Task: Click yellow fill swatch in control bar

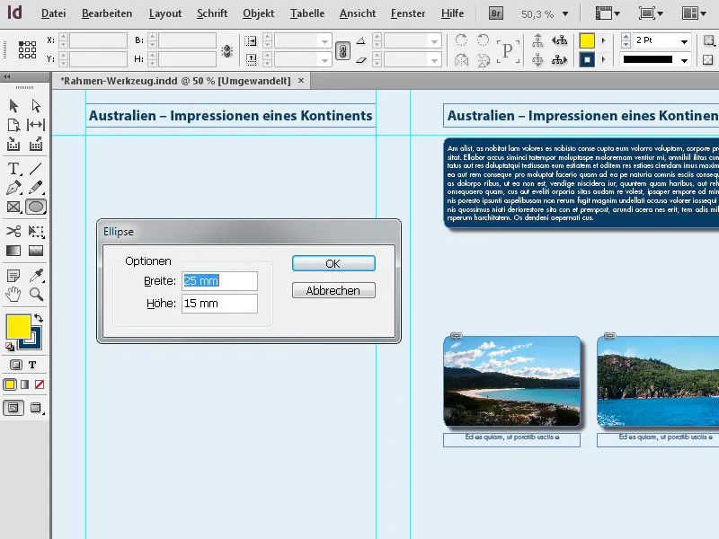Action: [587, 40]
